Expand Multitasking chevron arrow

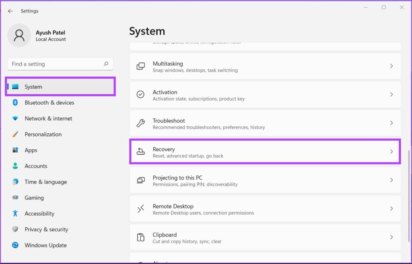391,66
